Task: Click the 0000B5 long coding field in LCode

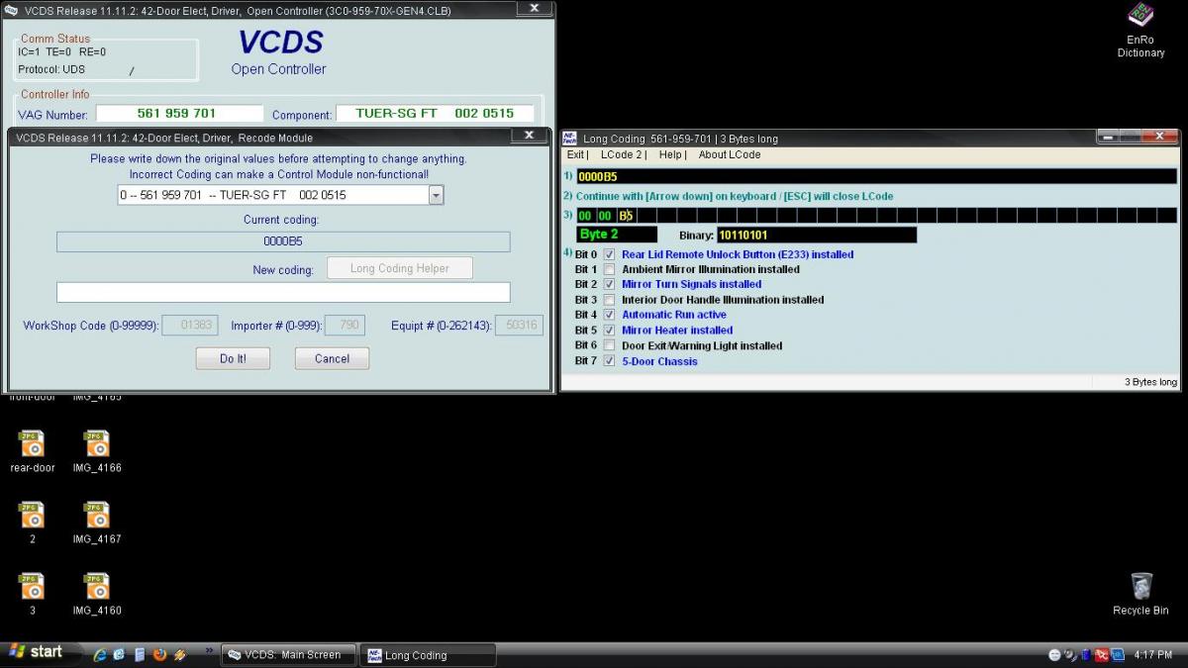Action: pyautogui.click(x=876, y=176)
